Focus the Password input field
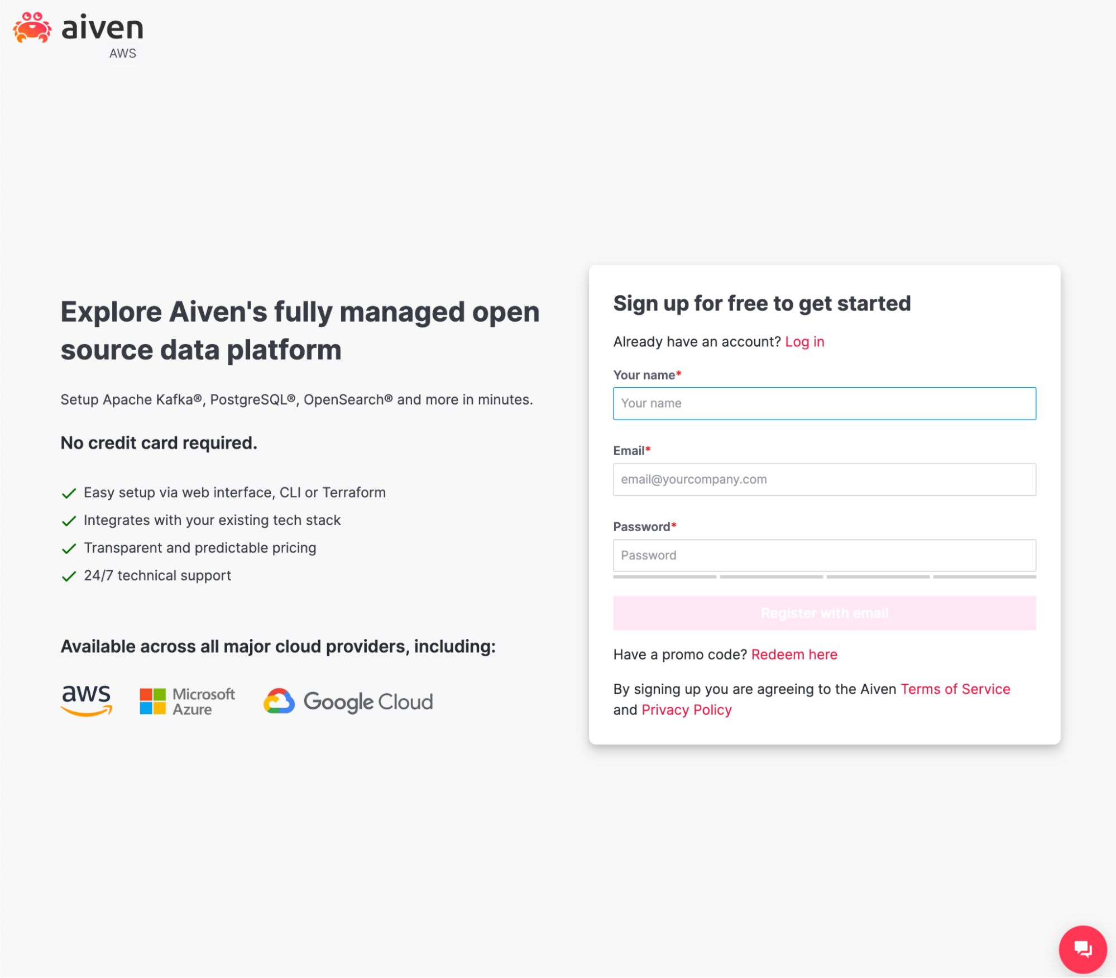Viewport: 1116px width, 978px height. (x=825, y=555)
